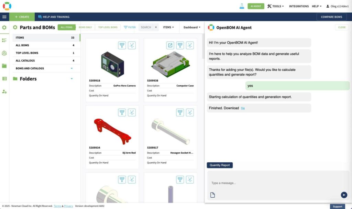Click the graph icon on Dji Arm Red card
Image resolution: width=352 pixels, height=209 pixels.
point(132,113)
